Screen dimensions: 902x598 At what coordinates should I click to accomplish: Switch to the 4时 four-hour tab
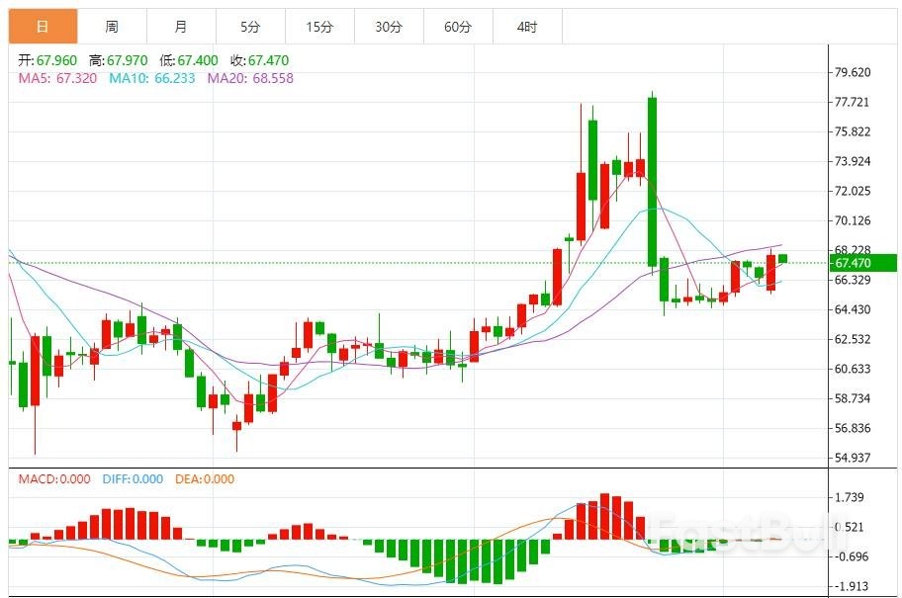[x=527, y=27]
